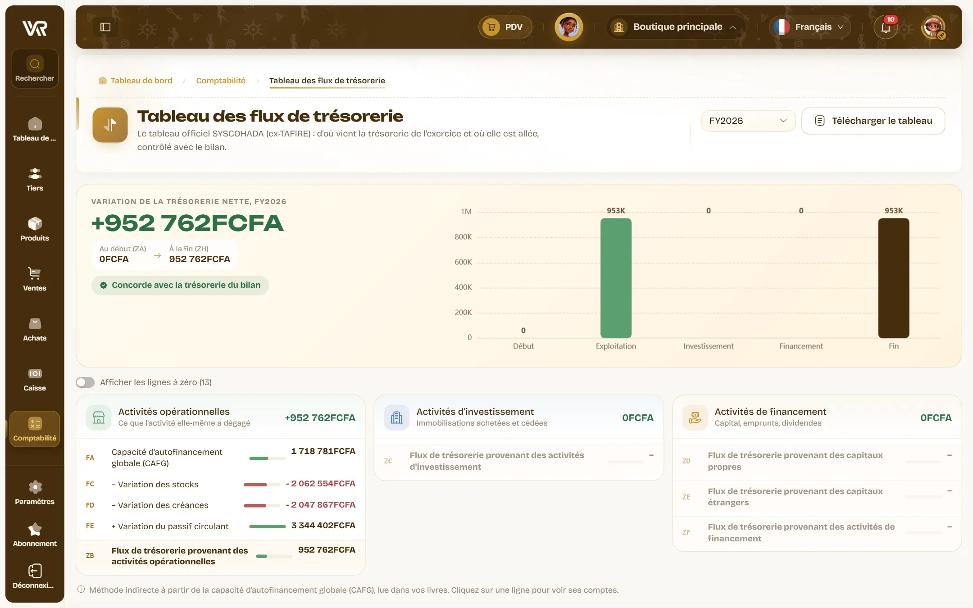Open the Caisse sidebar section
973x608 pixels.
click(x=35, y=379)
